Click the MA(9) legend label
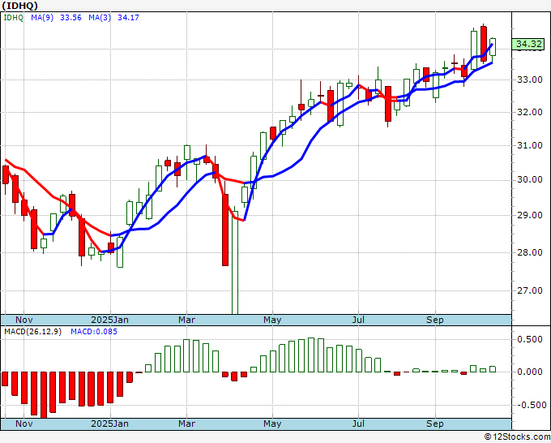 tap(42, 18)
